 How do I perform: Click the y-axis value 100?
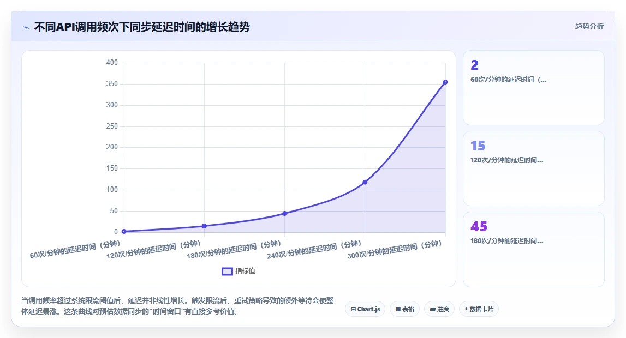point(112,189)
